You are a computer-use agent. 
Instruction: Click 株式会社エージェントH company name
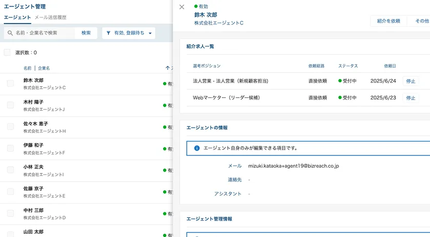tap(45, 131)
